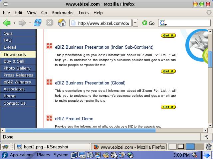Switch to the third workspace in pager
213x159 pixels.
click(x=190, y=146)
